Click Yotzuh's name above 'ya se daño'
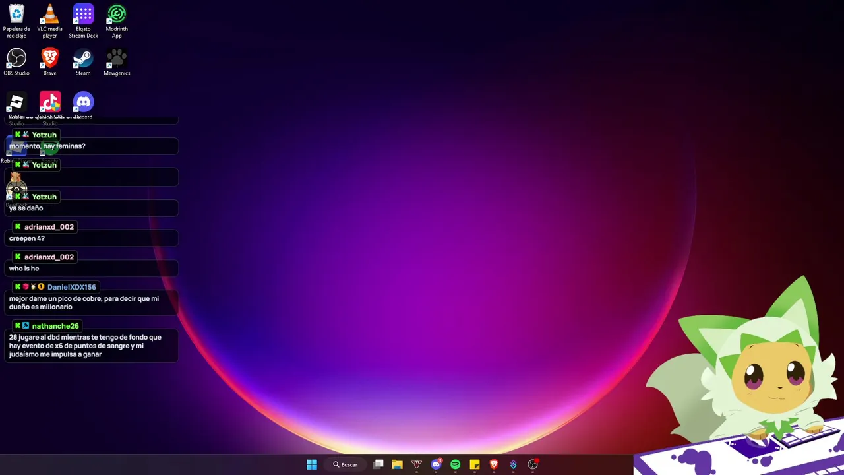 44,197
